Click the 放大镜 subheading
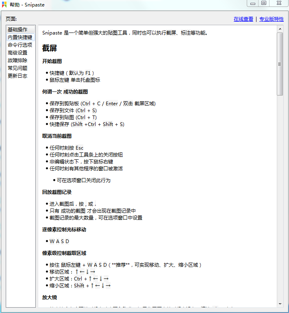This screenshot has width=289, height=313. coord(50,298)
